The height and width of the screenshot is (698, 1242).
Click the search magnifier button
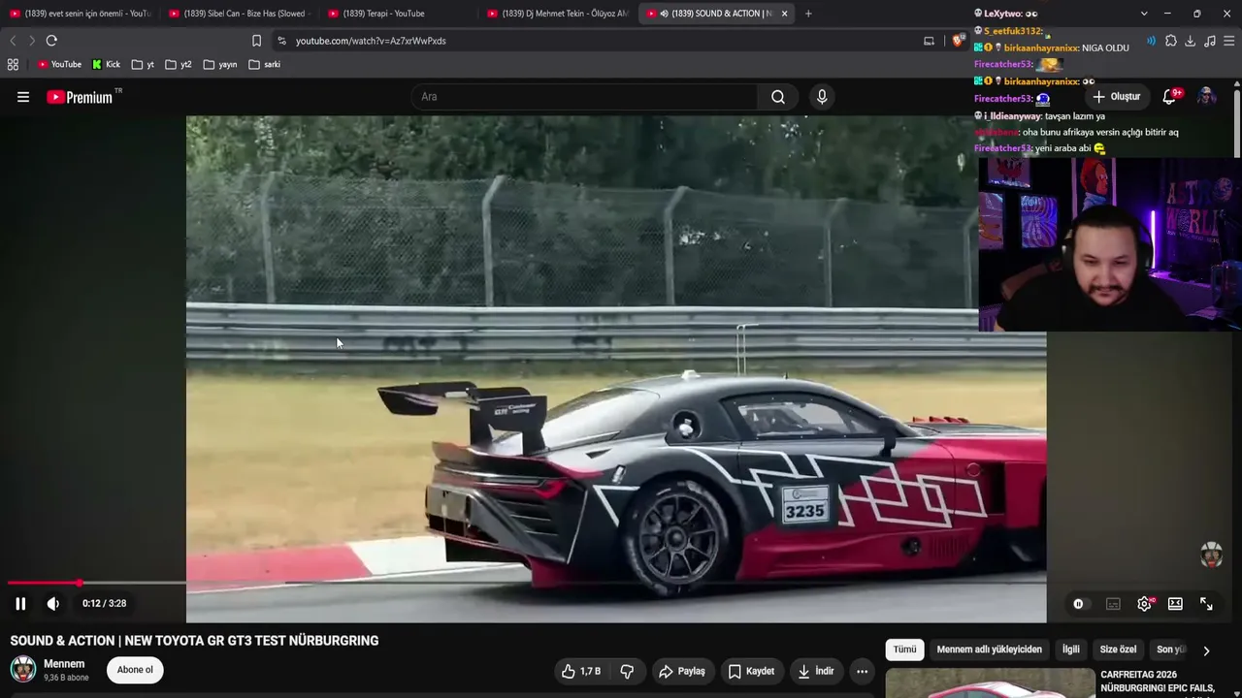(778, 97)
